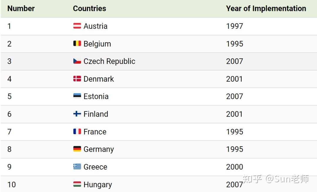Image resolution: width=317 pixels, height=192 pixels.
Task: Click the Finland flag icon
Action: pyautogui.click(x=77, y=114)
